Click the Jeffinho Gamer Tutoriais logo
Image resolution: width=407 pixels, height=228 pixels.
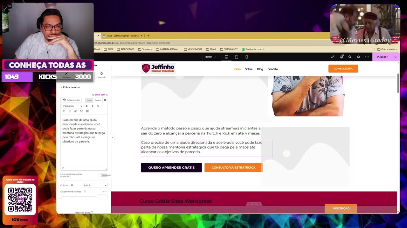[158, 68]
